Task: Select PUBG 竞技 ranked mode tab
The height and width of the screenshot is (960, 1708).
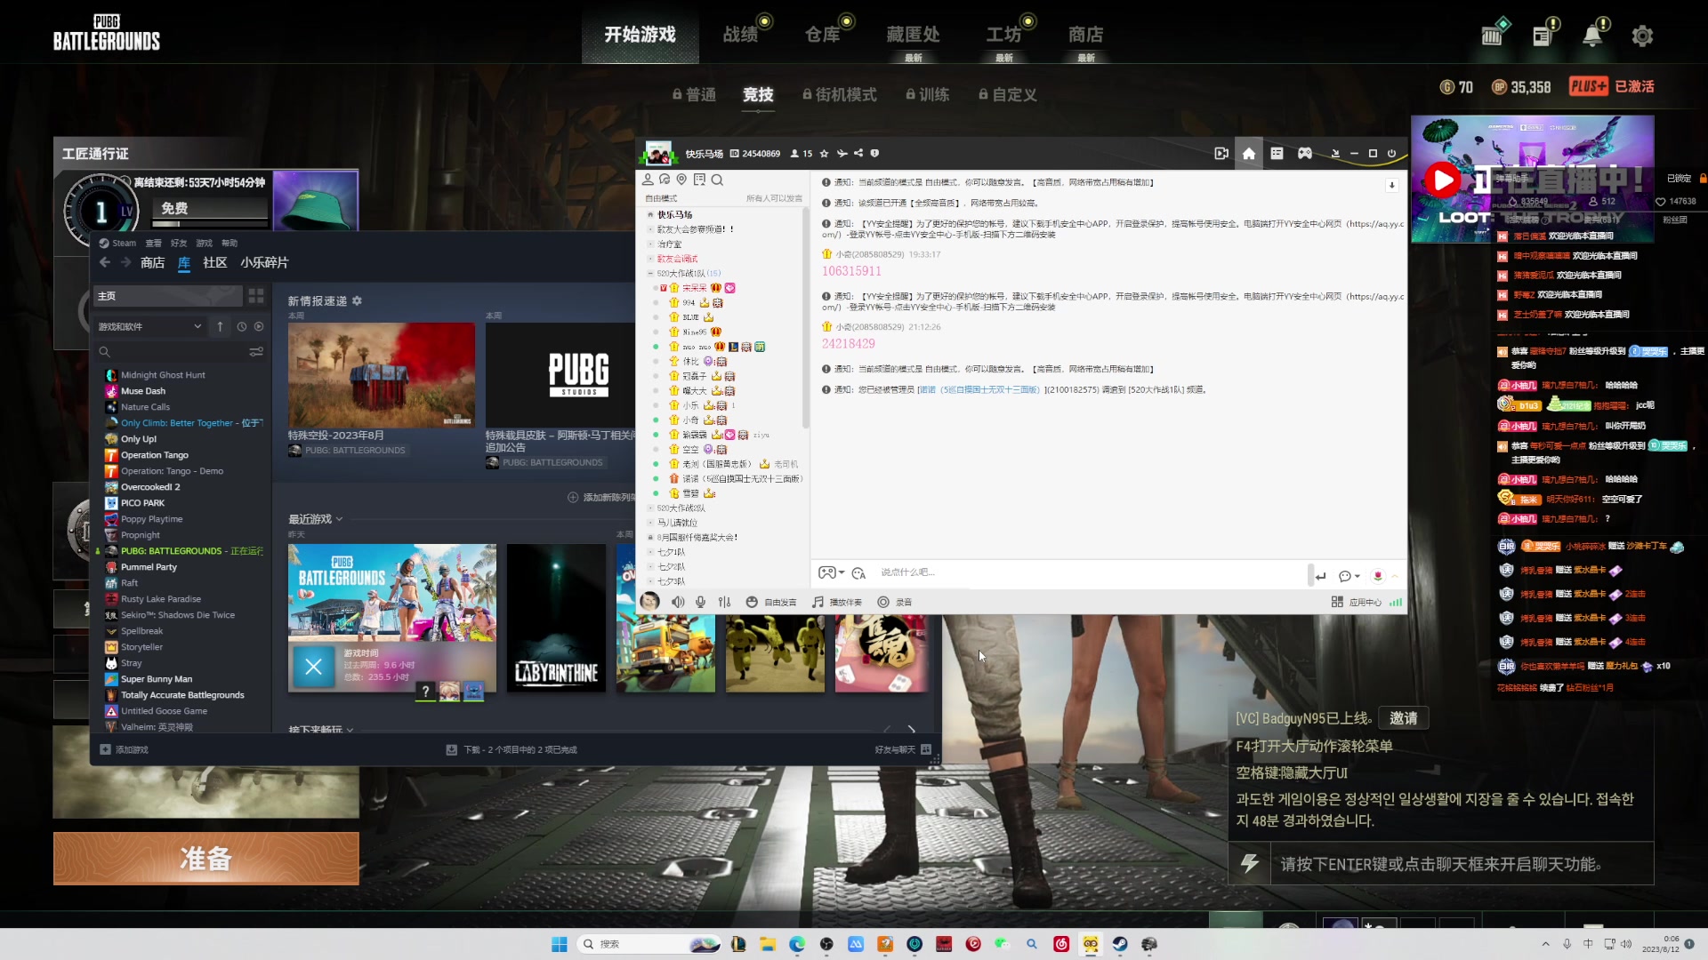Action: click(758, 94)
